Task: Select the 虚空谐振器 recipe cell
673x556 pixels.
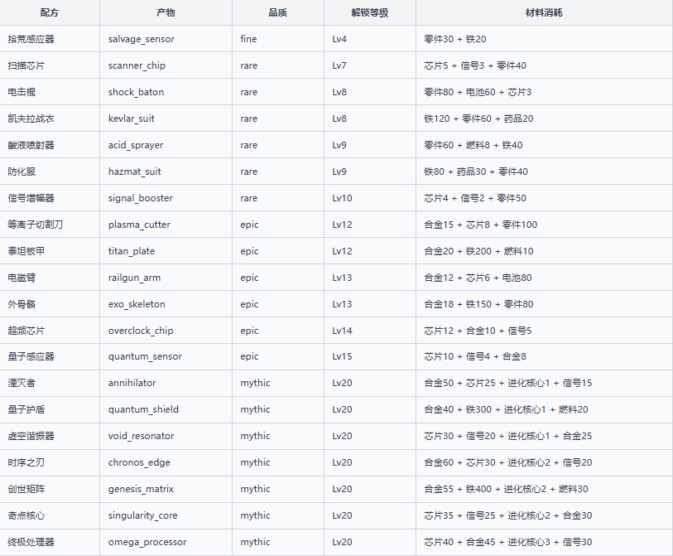Action: pyautogui.click(x=50, y=436)
